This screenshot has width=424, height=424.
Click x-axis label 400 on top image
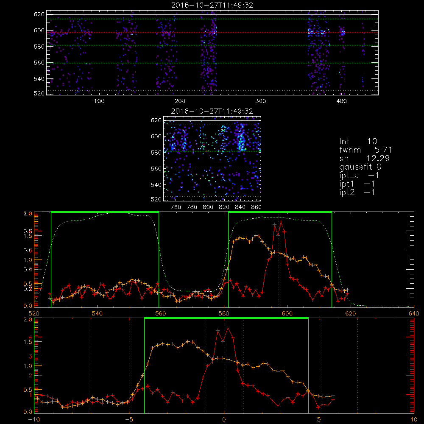point(341,101)
